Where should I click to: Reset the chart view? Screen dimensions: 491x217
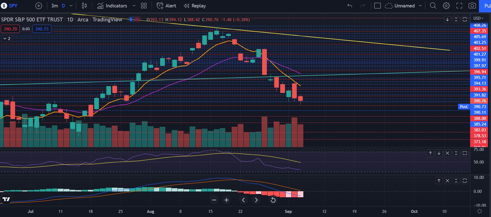273,200
